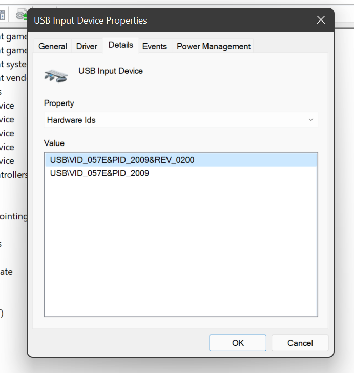This screenshot has height=373, width=354.
Task: Click the dropdown chevron arrow in Property box
Action: [x=310, y=120]
